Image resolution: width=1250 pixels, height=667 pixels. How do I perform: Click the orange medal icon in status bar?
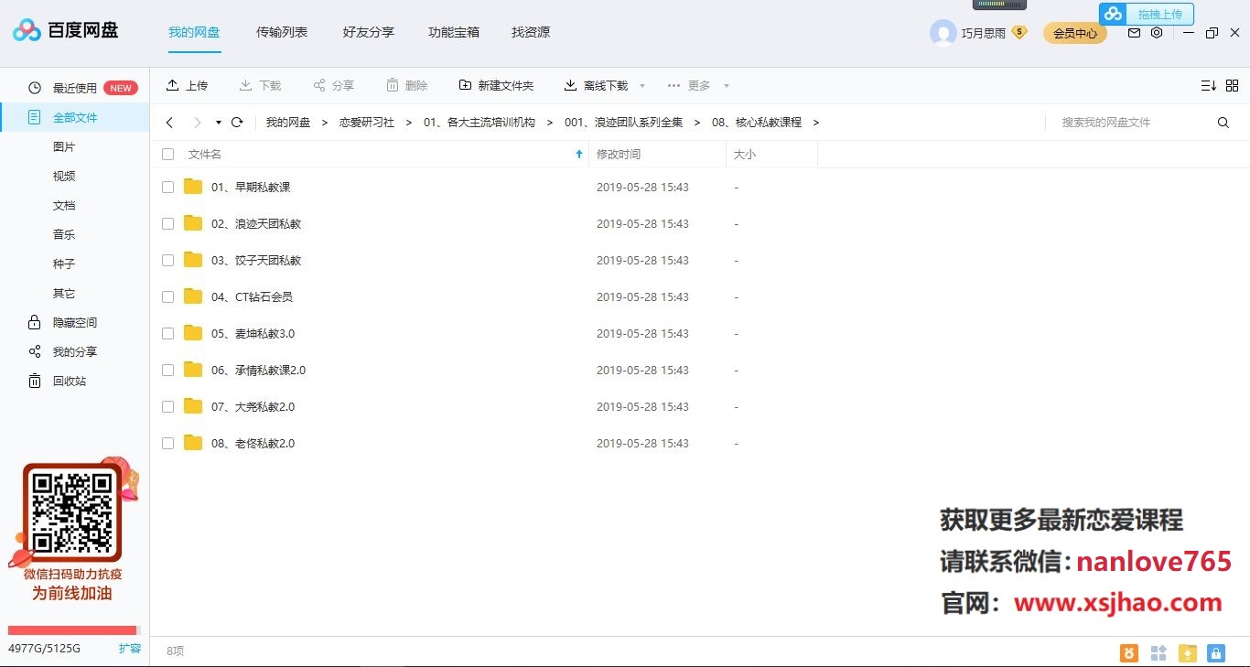point(1130,653)
